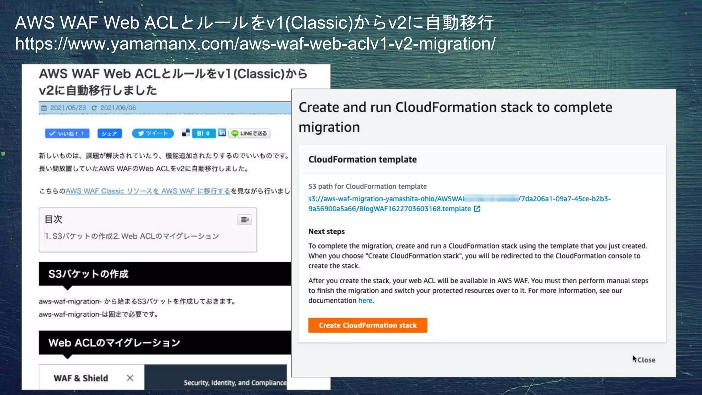This screenshot has height=395, width=702.
Task: Toggle the 目次 table of contents icon
Action: [245, 219]
